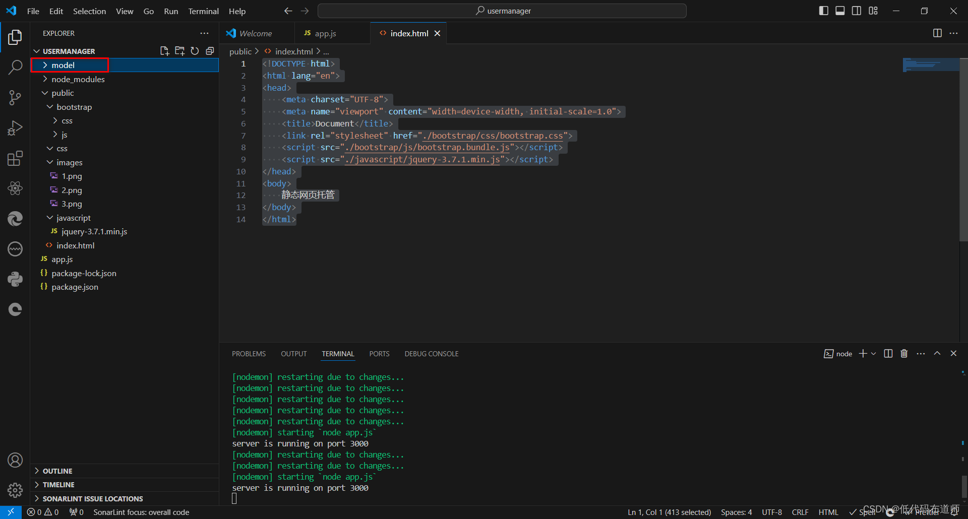This screenshot has width=968, height=519.
Task: Close the index.html editor tab
Action: tap(438, 33)
